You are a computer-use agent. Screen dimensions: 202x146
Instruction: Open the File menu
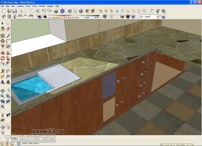[2, 6]
